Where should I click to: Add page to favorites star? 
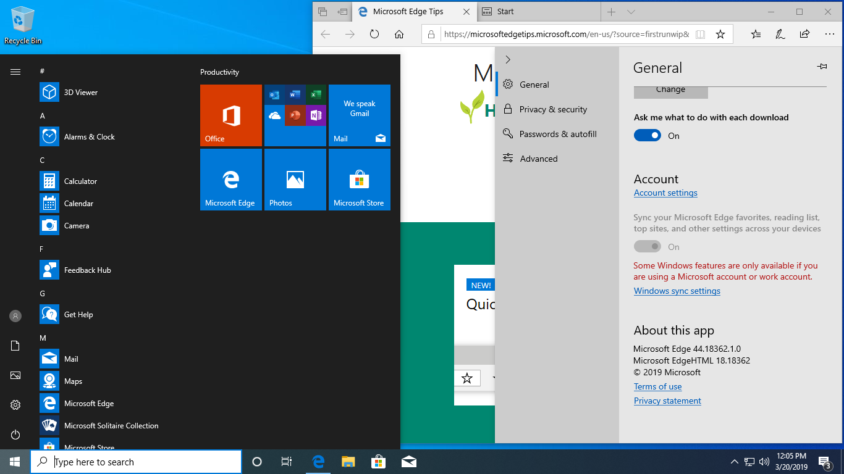click(720, 35)
